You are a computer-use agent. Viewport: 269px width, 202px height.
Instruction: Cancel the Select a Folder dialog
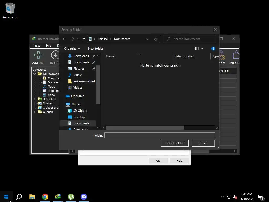pos(203,143)
